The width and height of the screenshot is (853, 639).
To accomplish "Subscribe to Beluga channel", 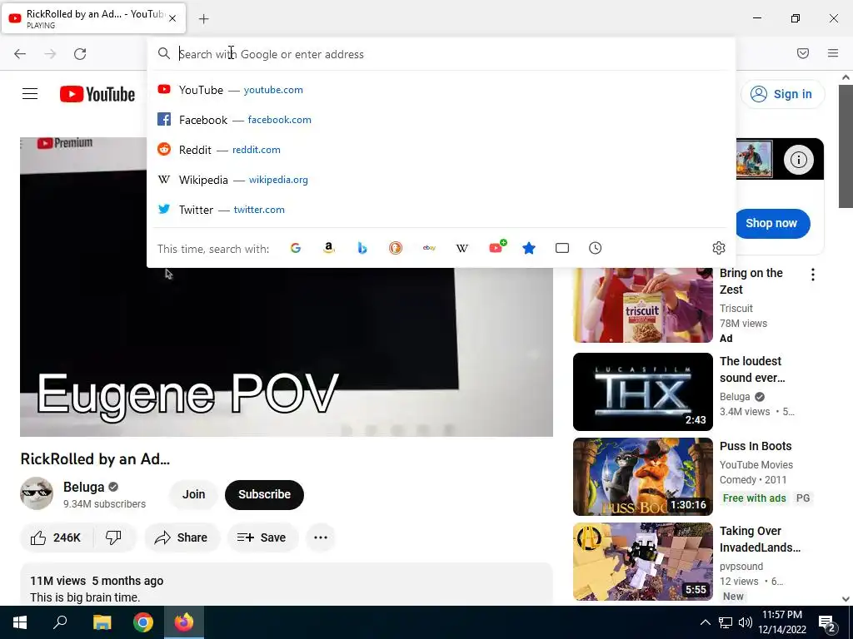I will (264, 494).
